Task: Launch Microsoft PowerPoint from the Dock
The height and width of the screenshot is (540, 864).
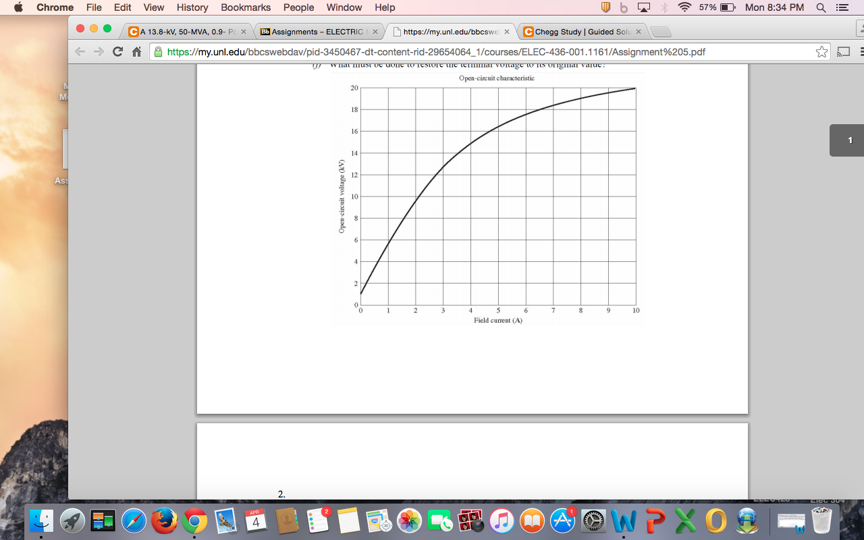Action: point(655,520)
